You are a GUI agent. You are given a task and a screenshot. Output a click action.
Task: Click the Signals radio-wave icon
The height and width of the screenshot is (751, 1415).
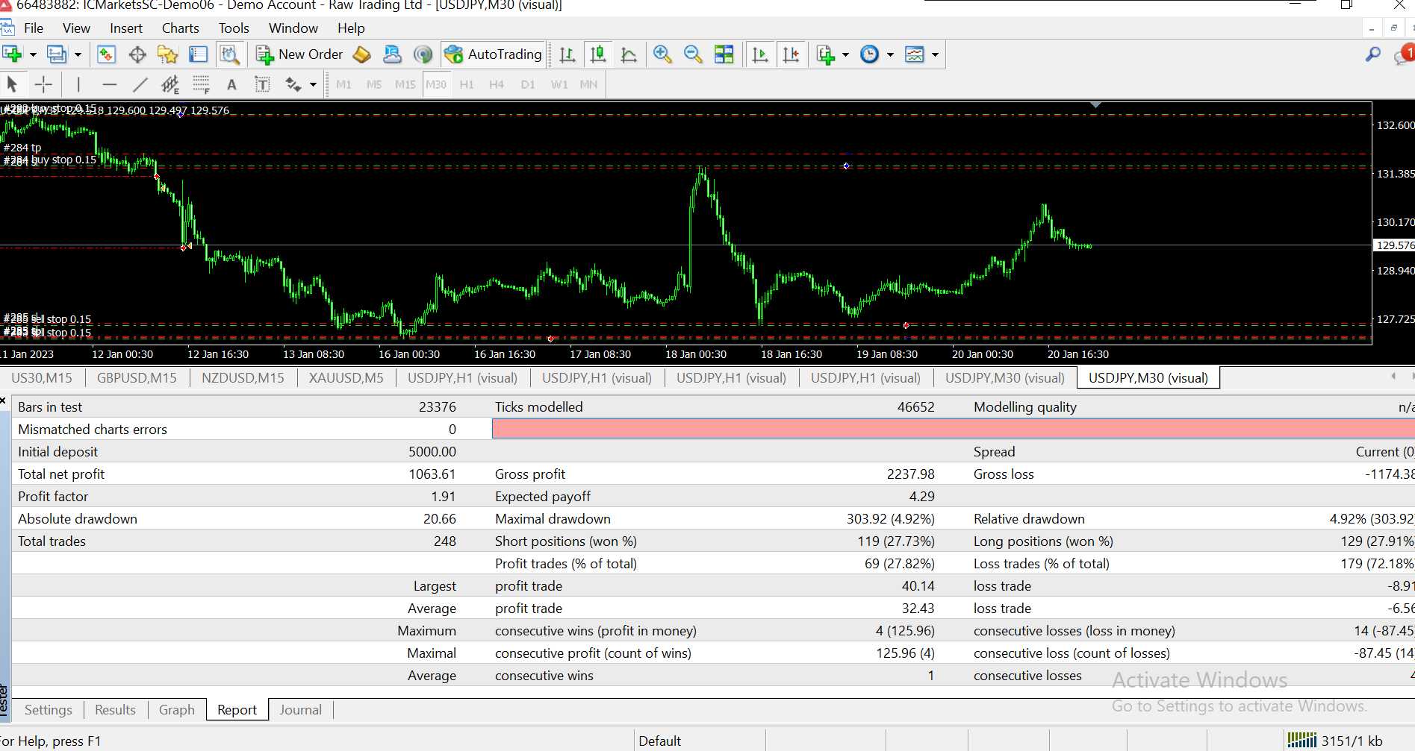423,54
